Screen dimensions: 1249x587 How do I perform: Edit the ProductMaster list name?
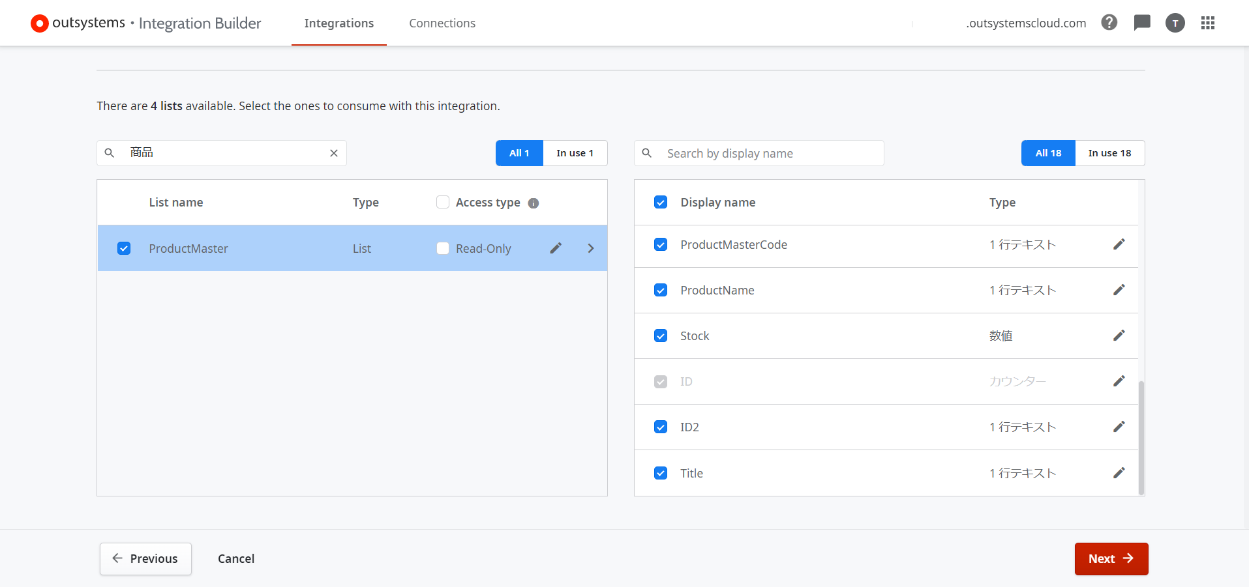555,248
